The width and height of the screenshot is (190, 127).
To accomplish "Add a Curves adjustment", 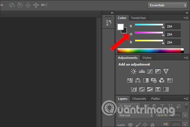I will click(x=150, y=71).
